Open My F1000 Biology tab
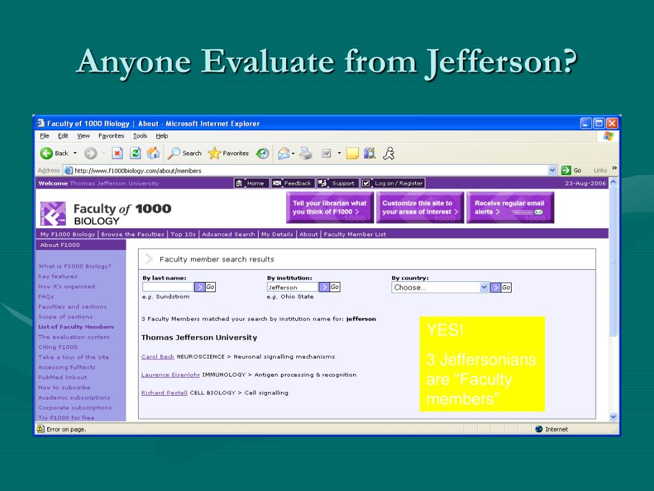This screenshot has width=654, height=491. [x=68, y=234]
